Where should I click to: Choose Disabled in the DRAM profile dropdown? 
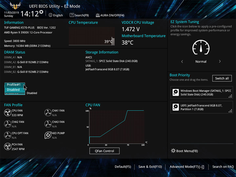tap(15, 90)
